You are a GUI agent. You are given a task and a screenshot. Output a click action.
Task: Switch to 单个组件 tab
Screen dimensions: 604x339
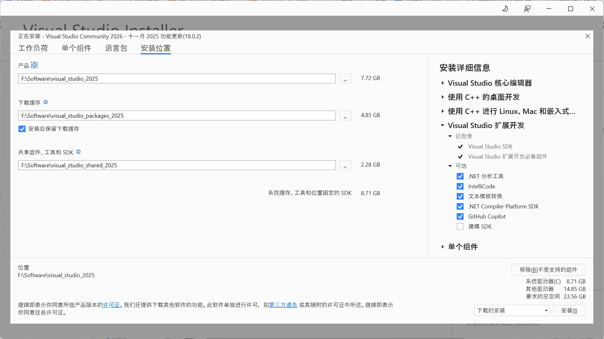pos(76,48)
